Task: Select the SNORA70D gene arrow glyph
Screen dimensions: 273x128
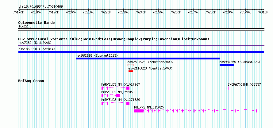Action: [x=227, y=88]
